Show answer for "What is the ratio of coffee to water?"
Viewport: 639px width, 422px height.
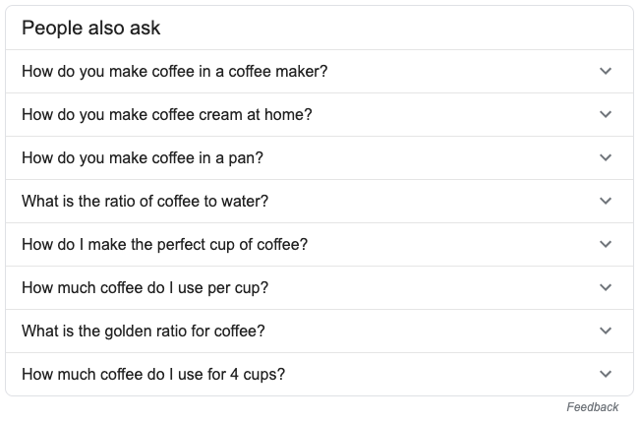[x=145, y=202]
